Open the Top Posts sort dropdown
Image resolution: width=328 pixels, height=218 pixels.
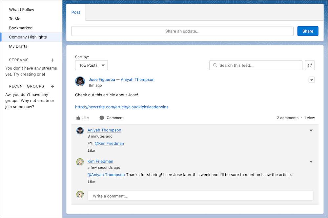pos(91,65)
